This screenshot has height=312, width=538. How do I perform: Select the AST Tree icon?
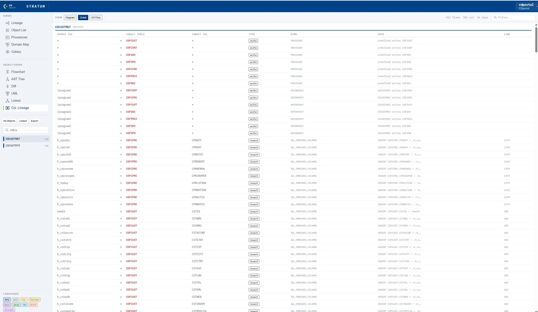[7, 79]
